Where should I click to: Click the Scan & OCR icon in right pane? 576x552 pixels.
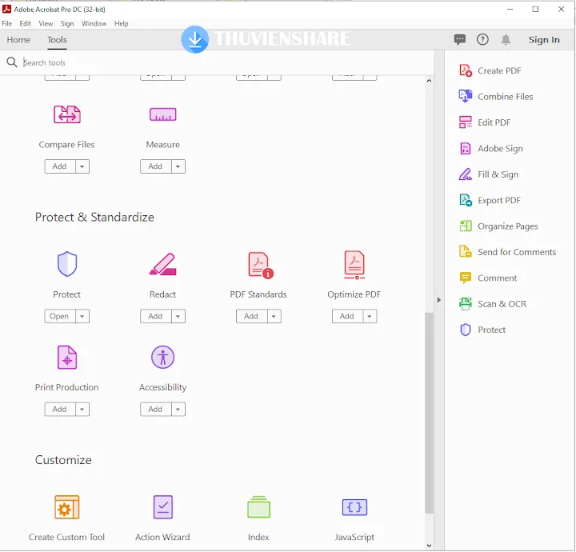466,304
